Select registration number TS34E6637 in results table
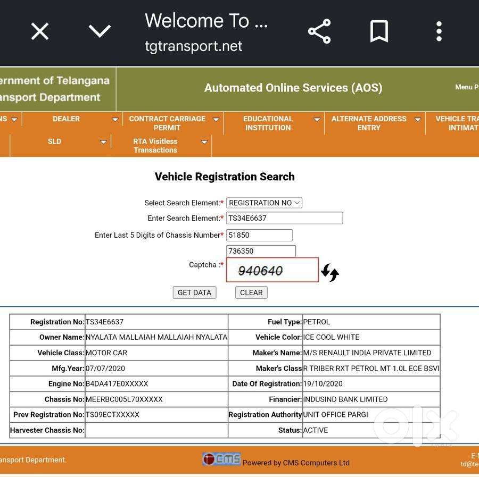Viewport: 479px width, 477px height. tap(104, 322)
